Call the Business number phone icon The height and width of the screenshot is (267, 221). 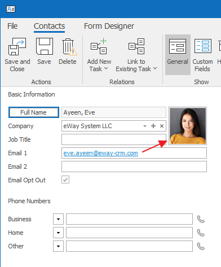pos(201,219)
